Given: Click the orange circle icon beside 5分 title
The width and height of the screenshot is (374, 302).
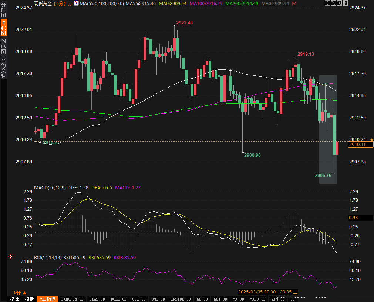Looking at the screenshot, I should 70,3.
